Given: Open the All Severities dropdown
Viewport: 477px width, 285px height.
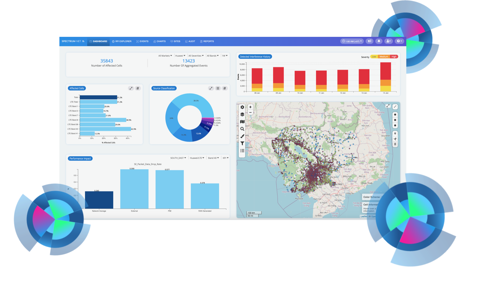Looking at the screenshot, I should [x=196, y=56].
